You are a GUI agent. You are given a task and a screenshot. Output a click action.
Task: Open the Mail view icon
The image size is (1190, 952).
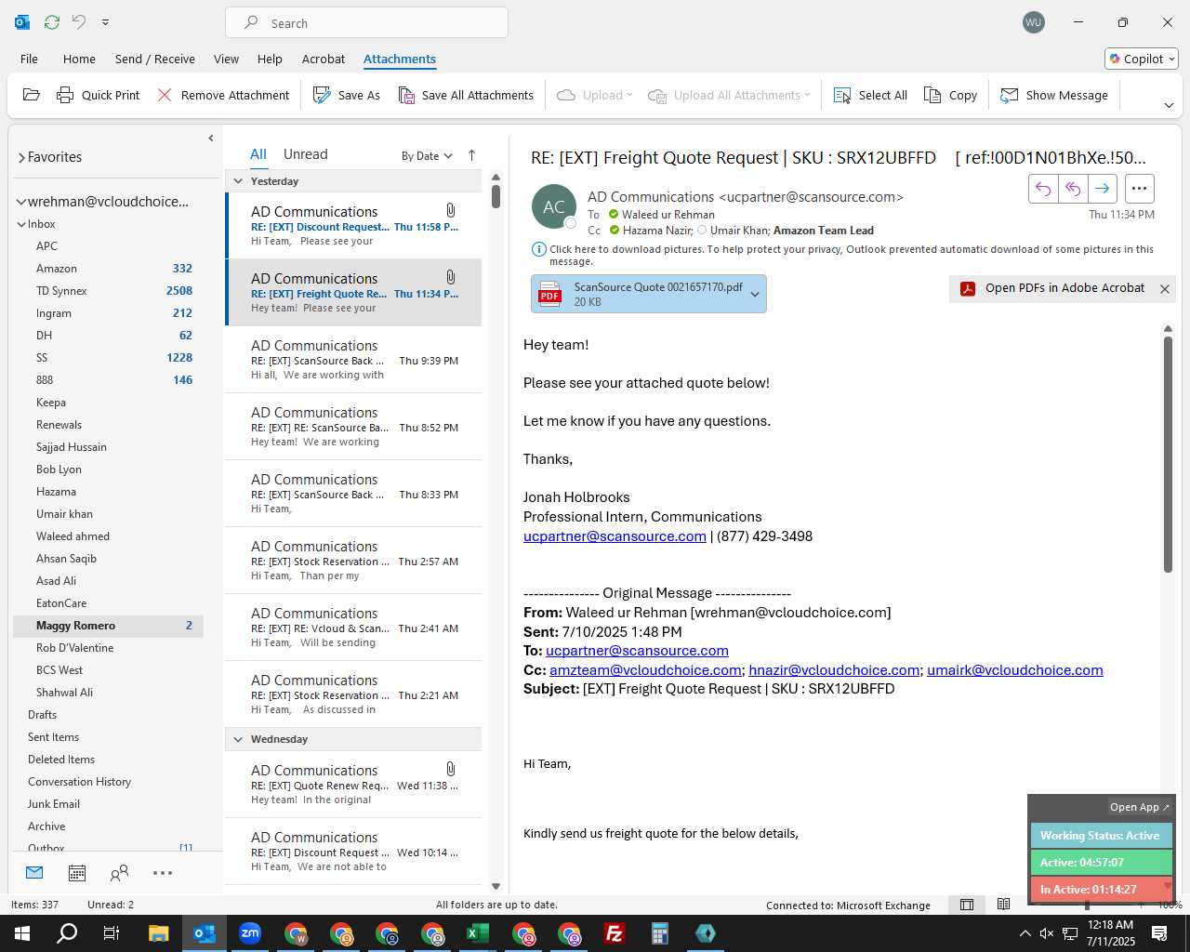pyautogui.click(x=34, y=872)
